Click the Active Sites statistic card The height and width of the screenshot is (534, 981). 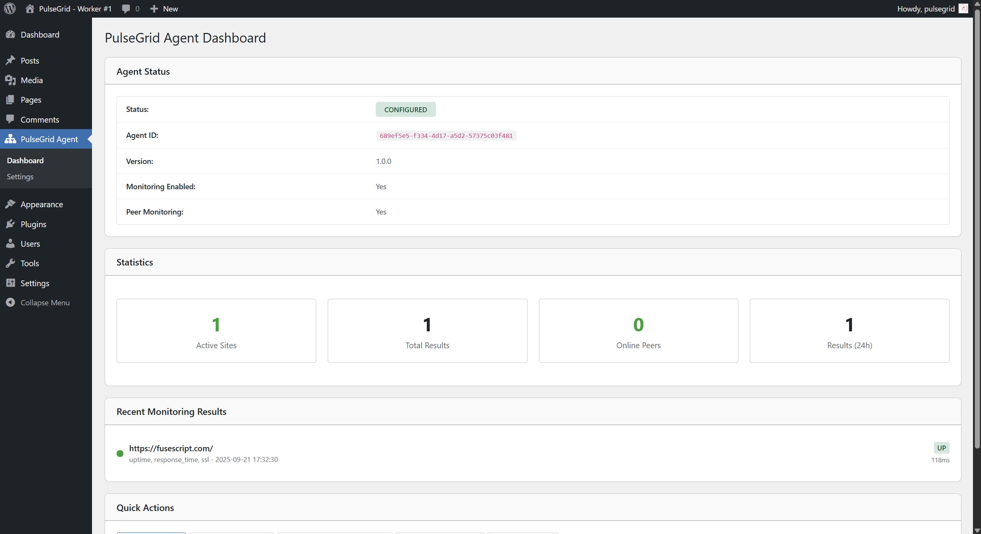click(216, 331)
